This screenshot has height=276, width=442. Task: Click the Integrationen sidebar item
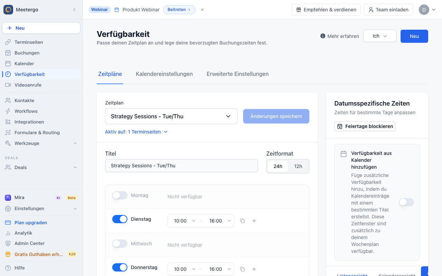click(41, 122)
